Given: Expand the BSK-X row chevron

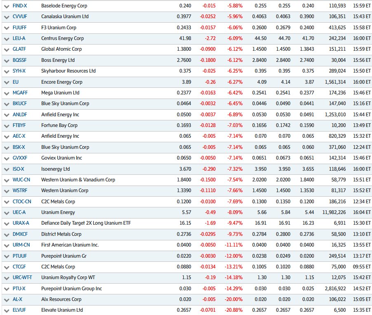Looking at the screenshot, I should [7, 148].
